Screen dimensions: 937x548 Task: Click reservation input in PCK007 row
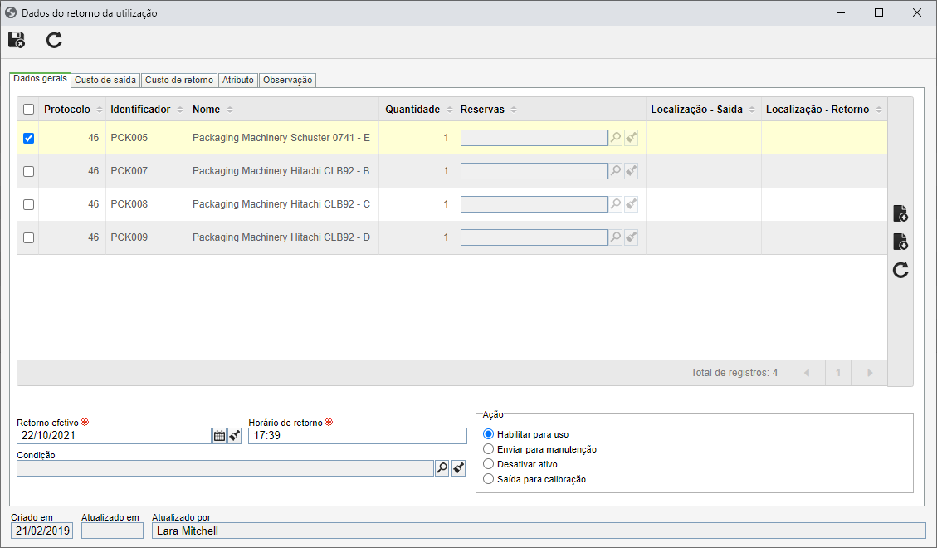[534, 171]
